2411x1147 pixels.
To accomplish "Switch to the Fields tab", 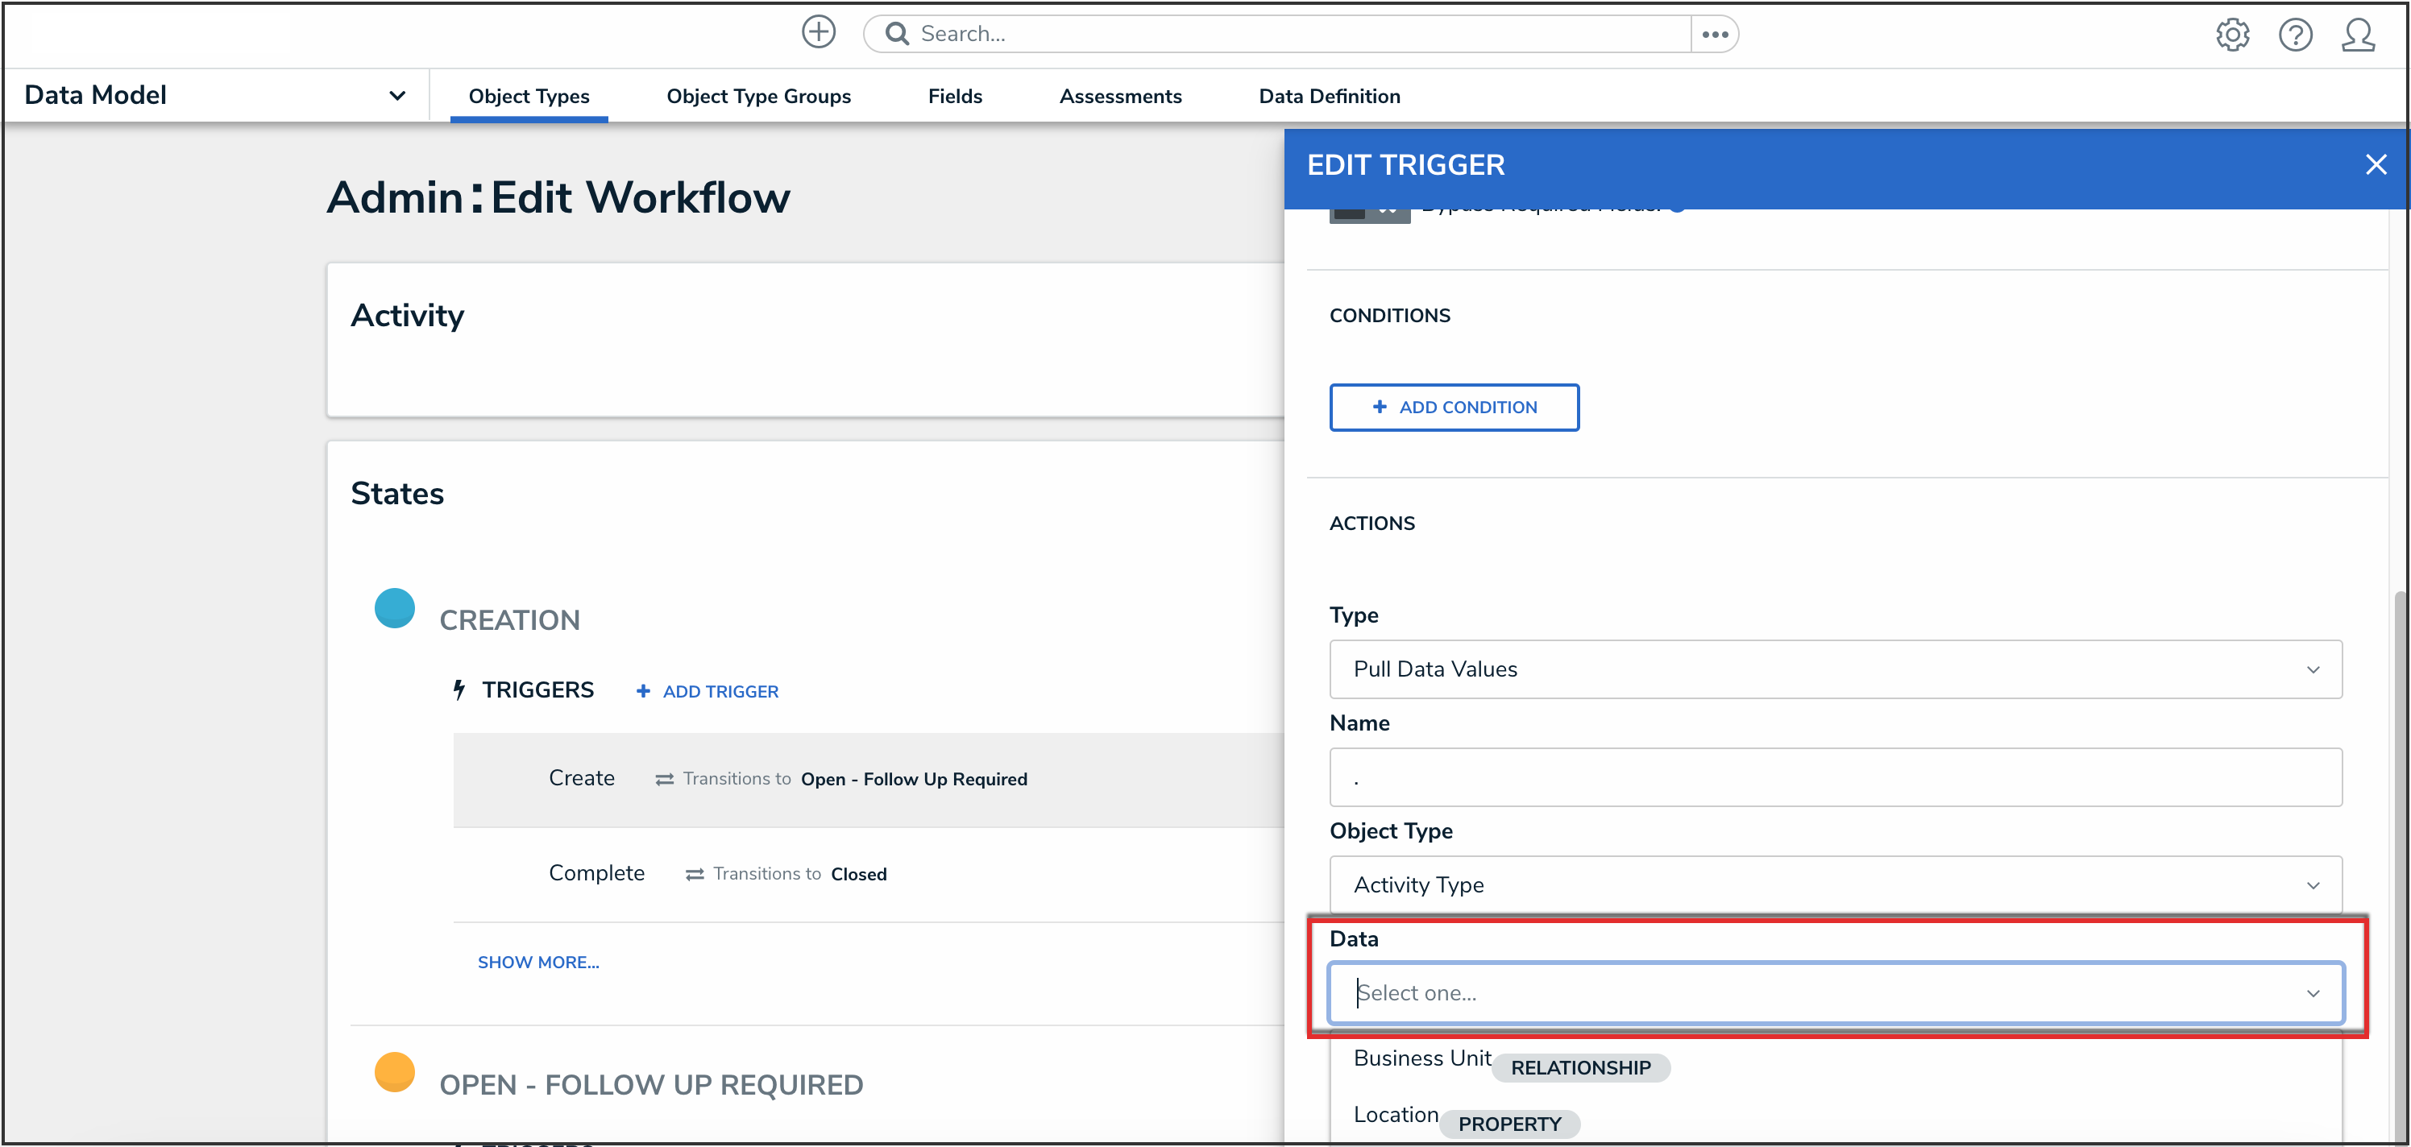I will click(955, 97).
